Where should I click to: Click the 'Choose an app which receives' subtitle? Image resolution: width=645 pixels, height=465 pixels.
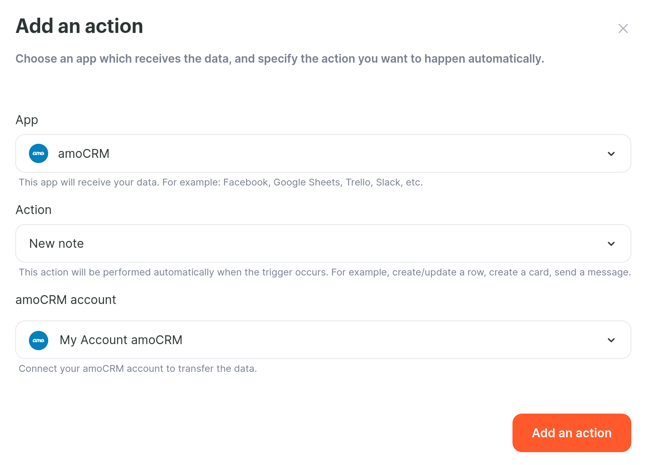(280, 59)
